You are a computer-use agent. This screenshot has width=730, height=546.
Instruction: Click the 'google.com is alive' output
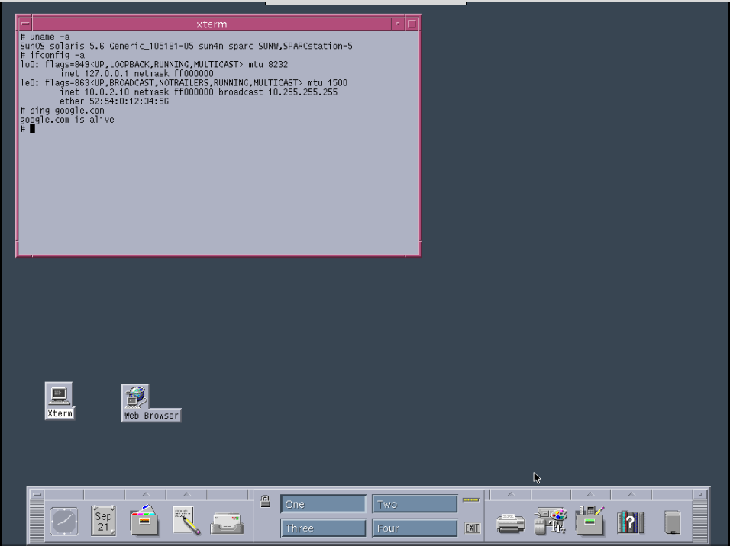(x=67, y=120)
